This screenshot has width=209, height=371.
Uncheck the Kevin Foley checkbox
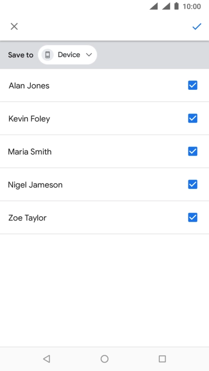coord(193,118)
